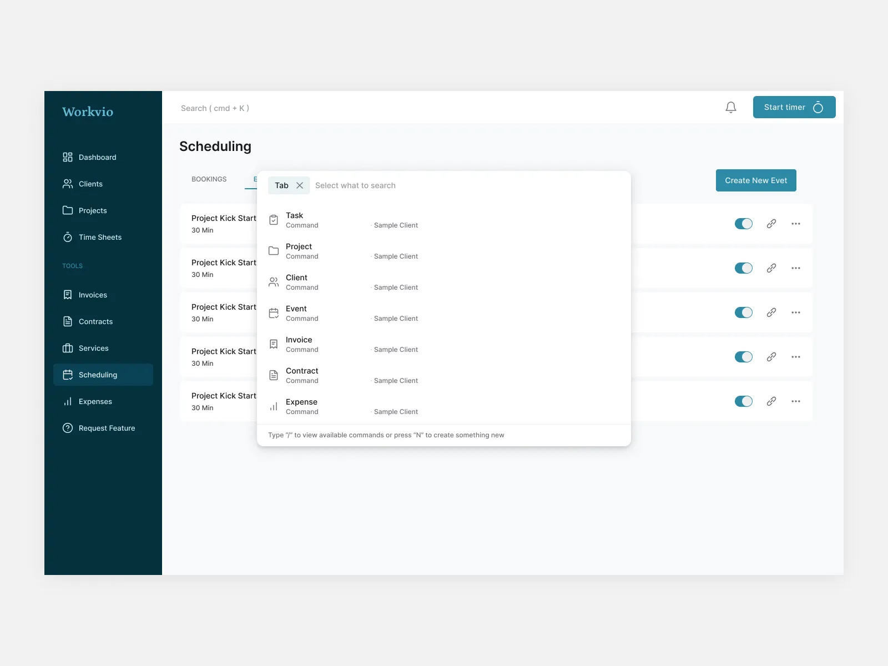Screen dimensions: 888x666
Task: Toggle the last Project Kick Start event switch
Action: tap(744, 401)
